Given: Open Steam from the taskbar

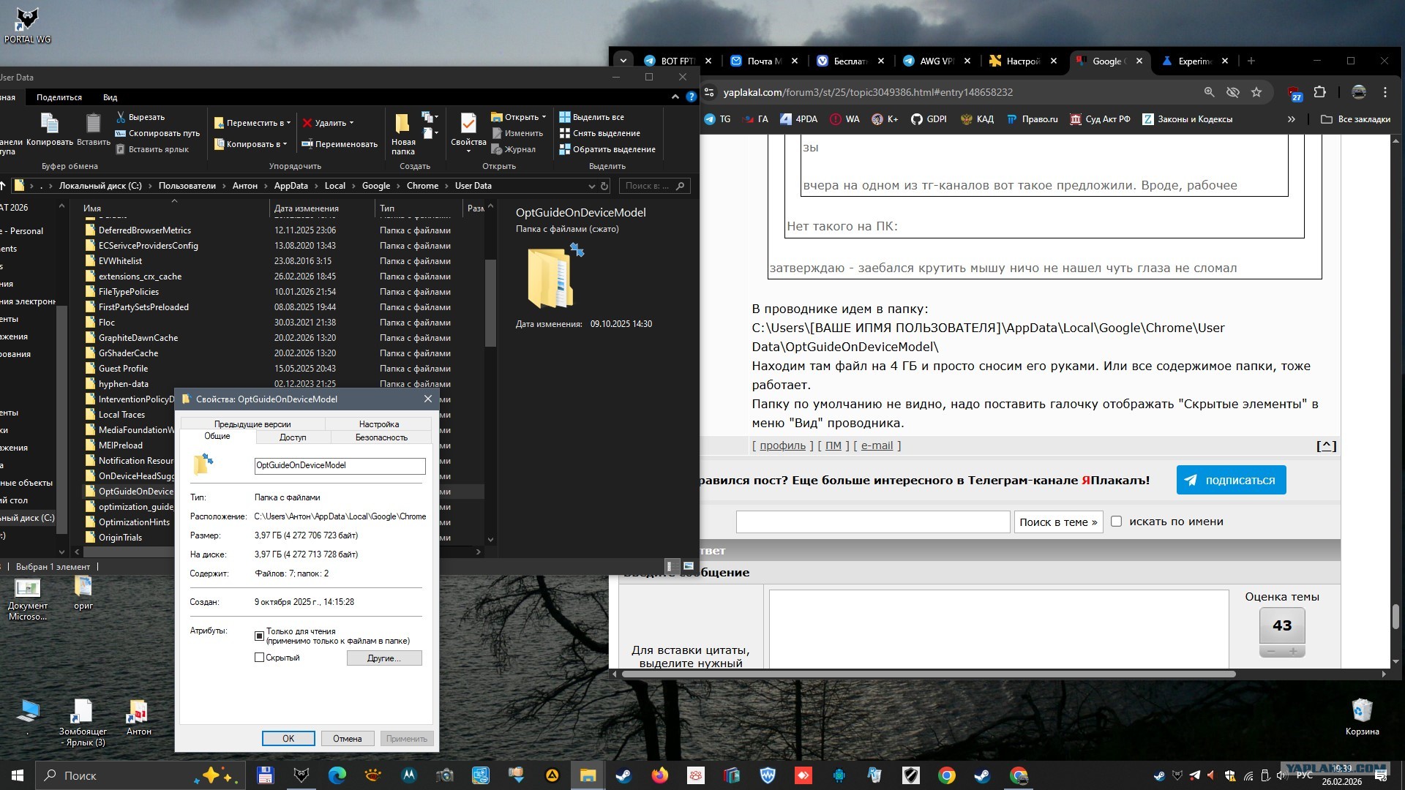Looking at the screenshot, I should 623,775.
